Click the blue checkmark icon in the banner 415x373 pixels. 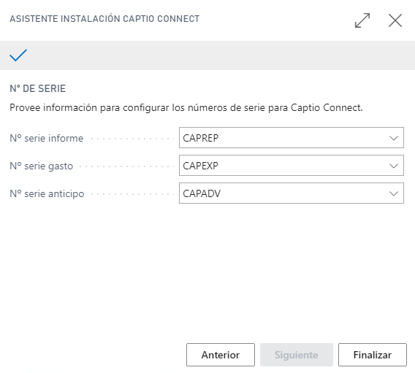point(18,55)
